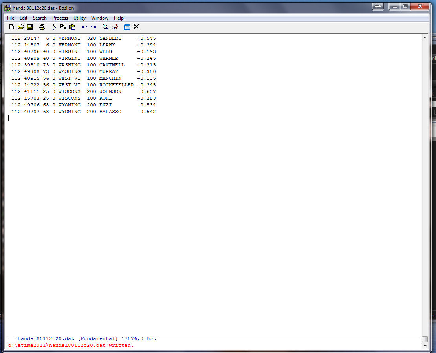Image resolution: width=436 pixels, height=353 pixels.
Task: Save the file using the floppy disk icon
Action: [30, 27]
